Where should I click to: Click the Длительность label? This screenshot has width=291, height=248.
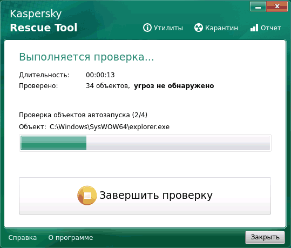44,75
